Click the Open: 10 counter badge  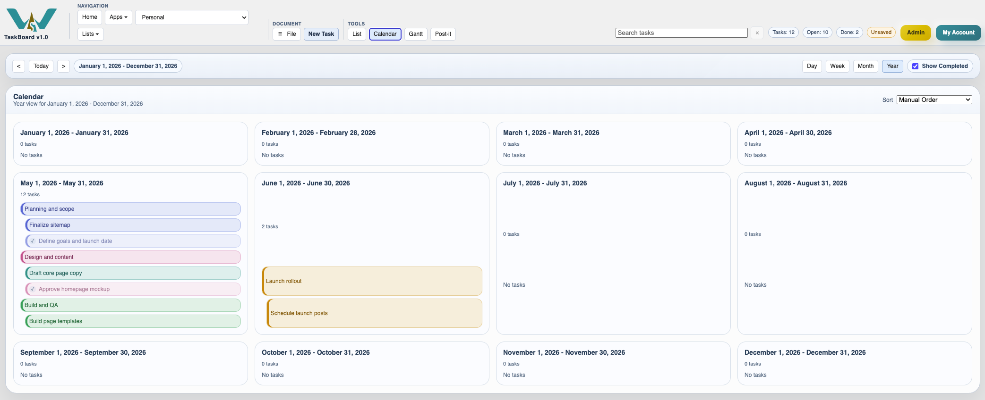[x=817, y=33]
